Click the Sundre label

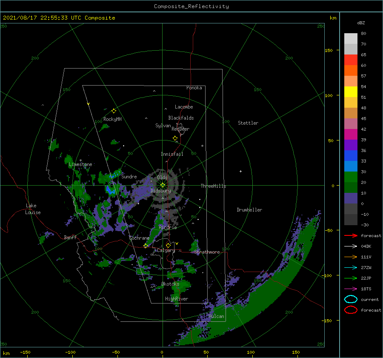coord(129,176)
